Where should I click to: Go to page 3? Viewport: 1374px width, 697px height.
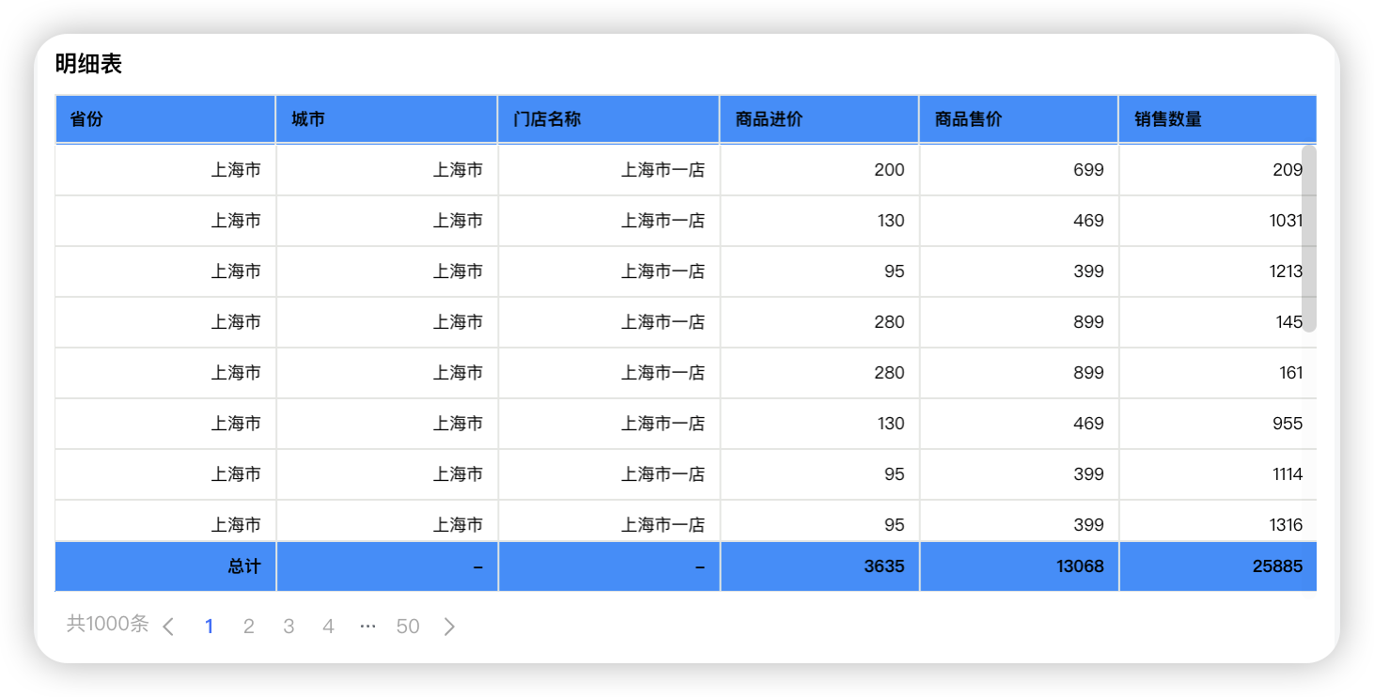pyautogui.click(x=289, y=626)
